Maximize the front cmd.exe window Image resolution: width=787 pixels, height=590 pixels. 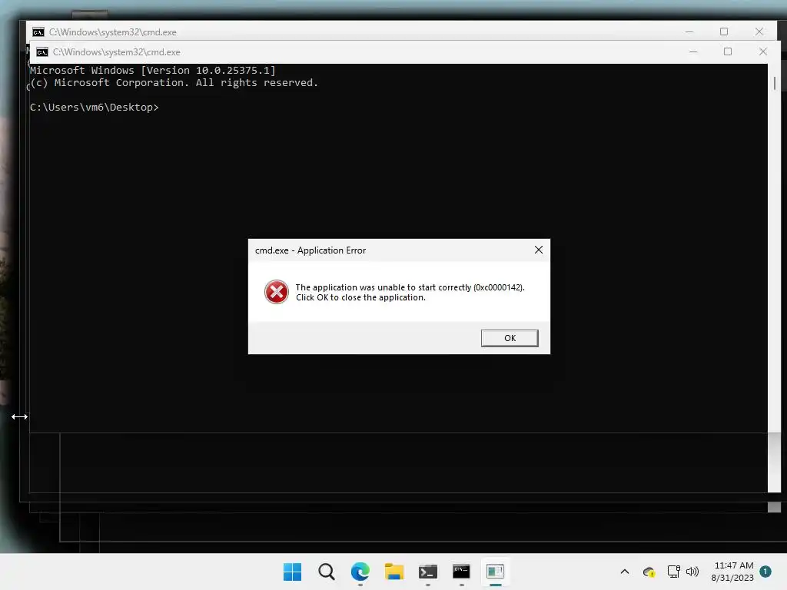tap(728, 51)
